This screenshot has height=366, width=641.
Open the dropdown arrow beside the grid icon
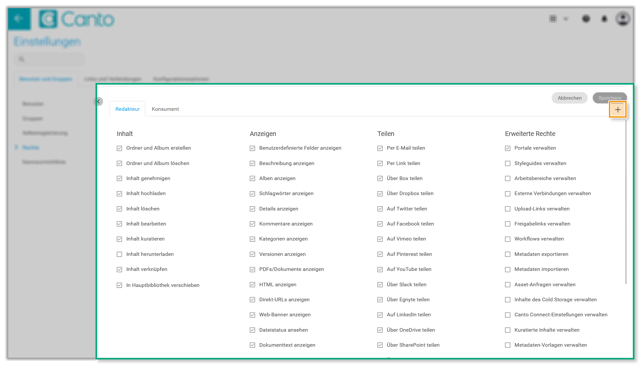click(x=566, y=19)
